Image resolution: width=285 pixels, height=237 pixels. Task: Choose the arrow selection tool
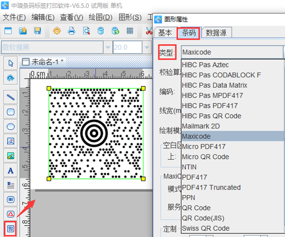(10, 63)
